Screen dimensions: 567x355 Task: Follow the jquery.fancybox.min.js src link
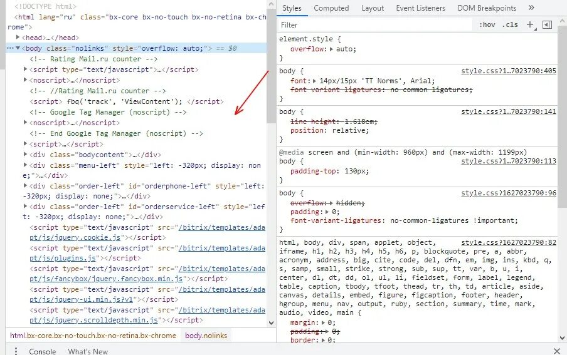106,279
